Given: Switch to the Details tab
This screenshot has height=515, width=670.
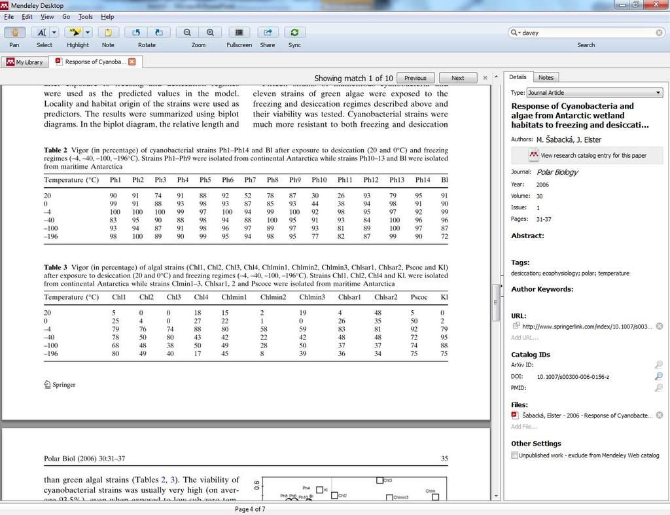Looking at the screenshot, I should (518, 77).
